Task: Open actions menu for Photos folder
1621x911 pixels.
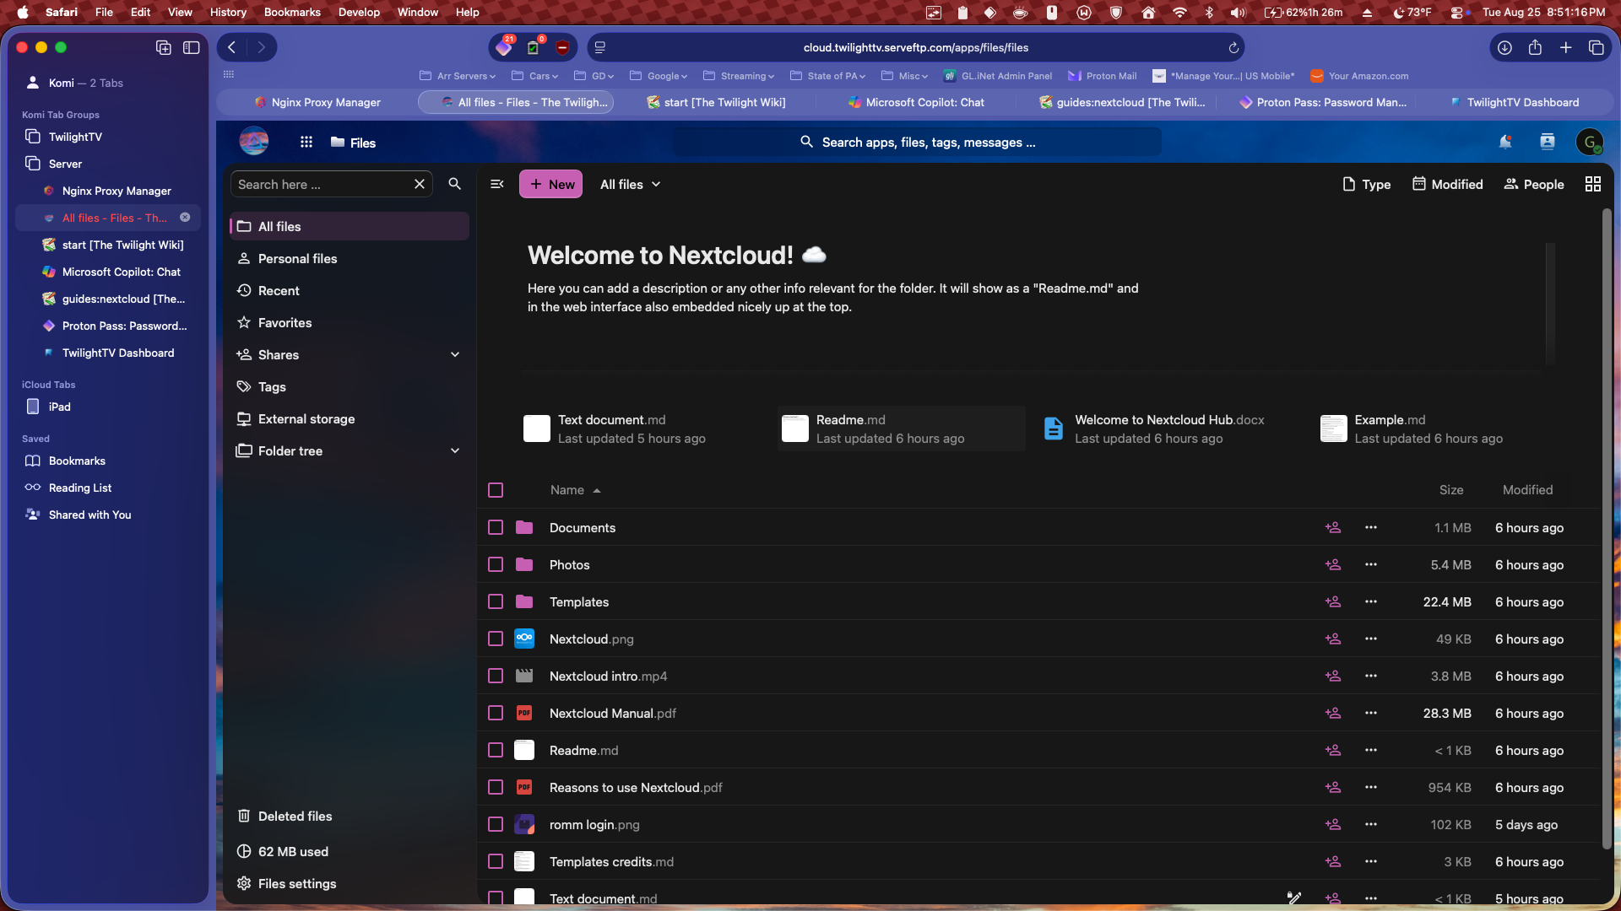Action: tap(1371, 565)
